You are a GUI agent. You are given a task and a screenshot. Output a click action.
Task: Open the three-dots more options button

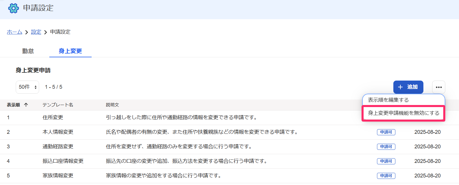(439, 87)
